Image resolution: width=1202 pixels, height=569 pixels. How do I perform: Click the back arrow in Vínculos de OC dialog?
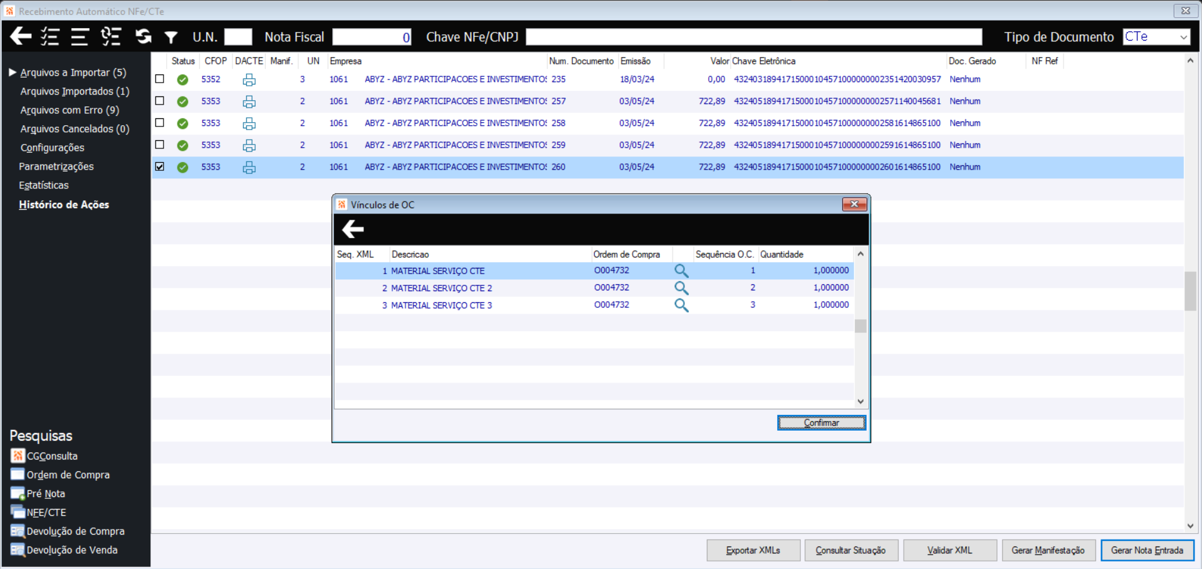click(x=353, y=229)
